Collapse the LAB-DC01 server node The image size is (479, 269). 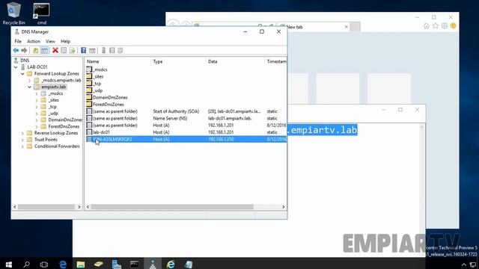(16, 67)
